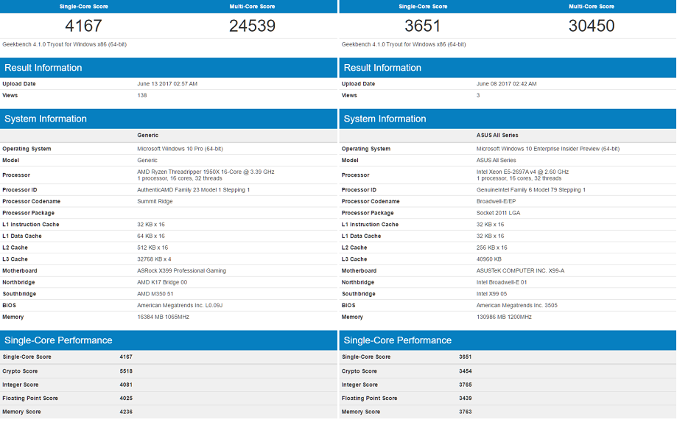The height and width of the screenshot is (442, 677).
Task: Click GenuineIntel Family 6 Model 79 Stepping 1
Action: point(531,189)
